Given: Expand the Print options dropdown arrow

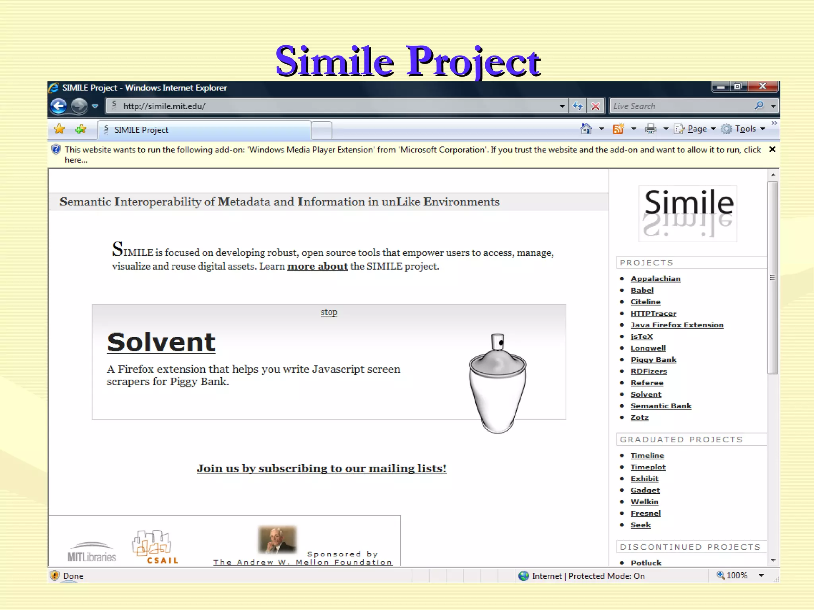Looking at the screenshot, I should point(666,129).
